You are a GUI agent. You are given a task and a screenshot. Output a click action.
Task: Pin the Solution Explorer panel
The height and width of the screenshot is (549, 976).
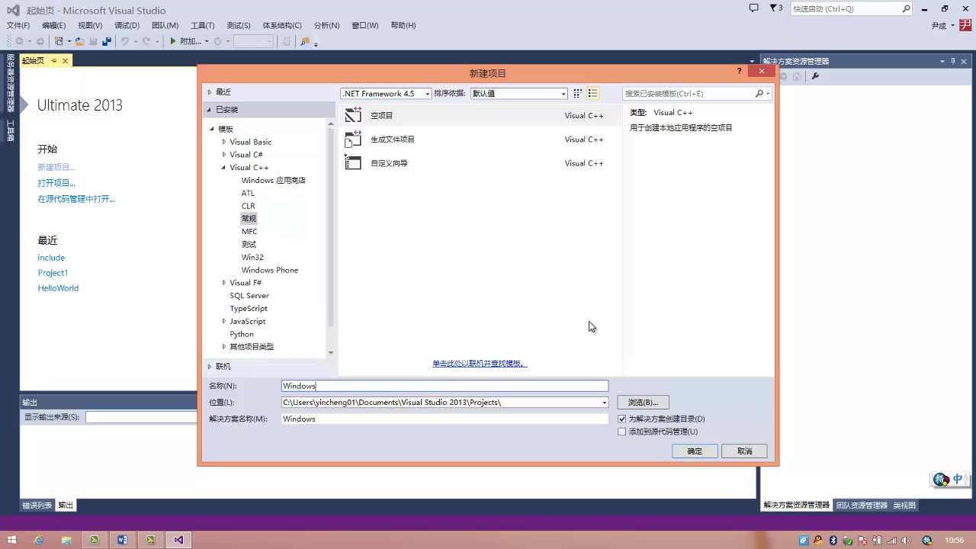[x=952, y=61]
